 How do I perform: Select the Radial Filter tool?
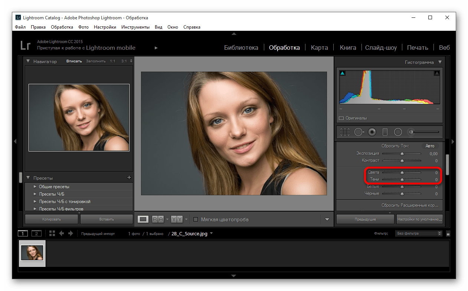pyautogui.click(x=398, y=132)
